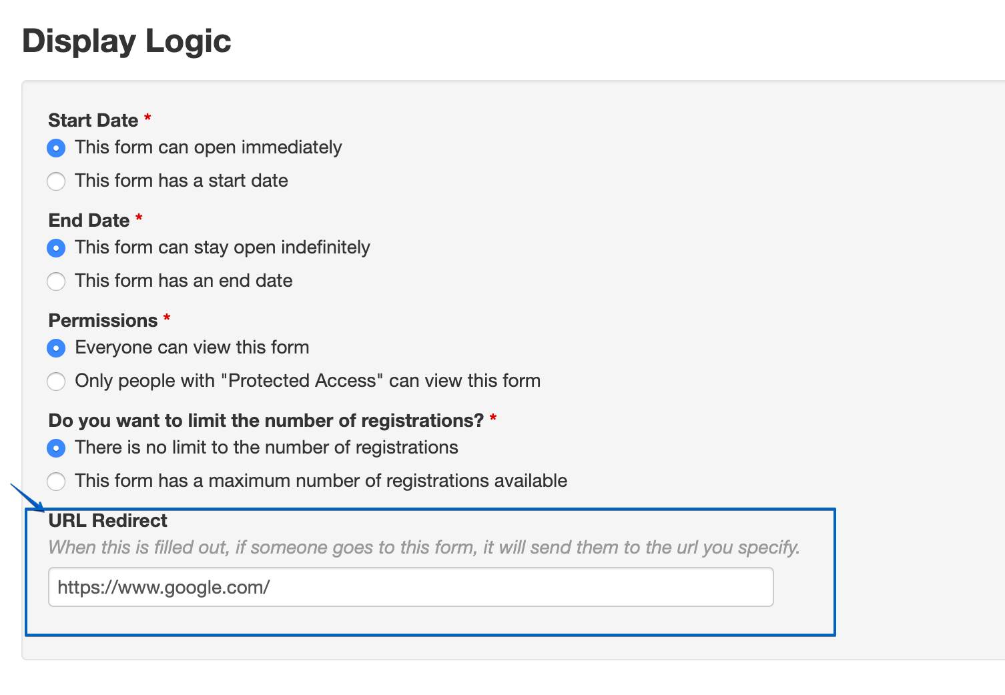Click the limit number of registrations question label
Screen dimensions: 1005x695
(x=266, y=420)
